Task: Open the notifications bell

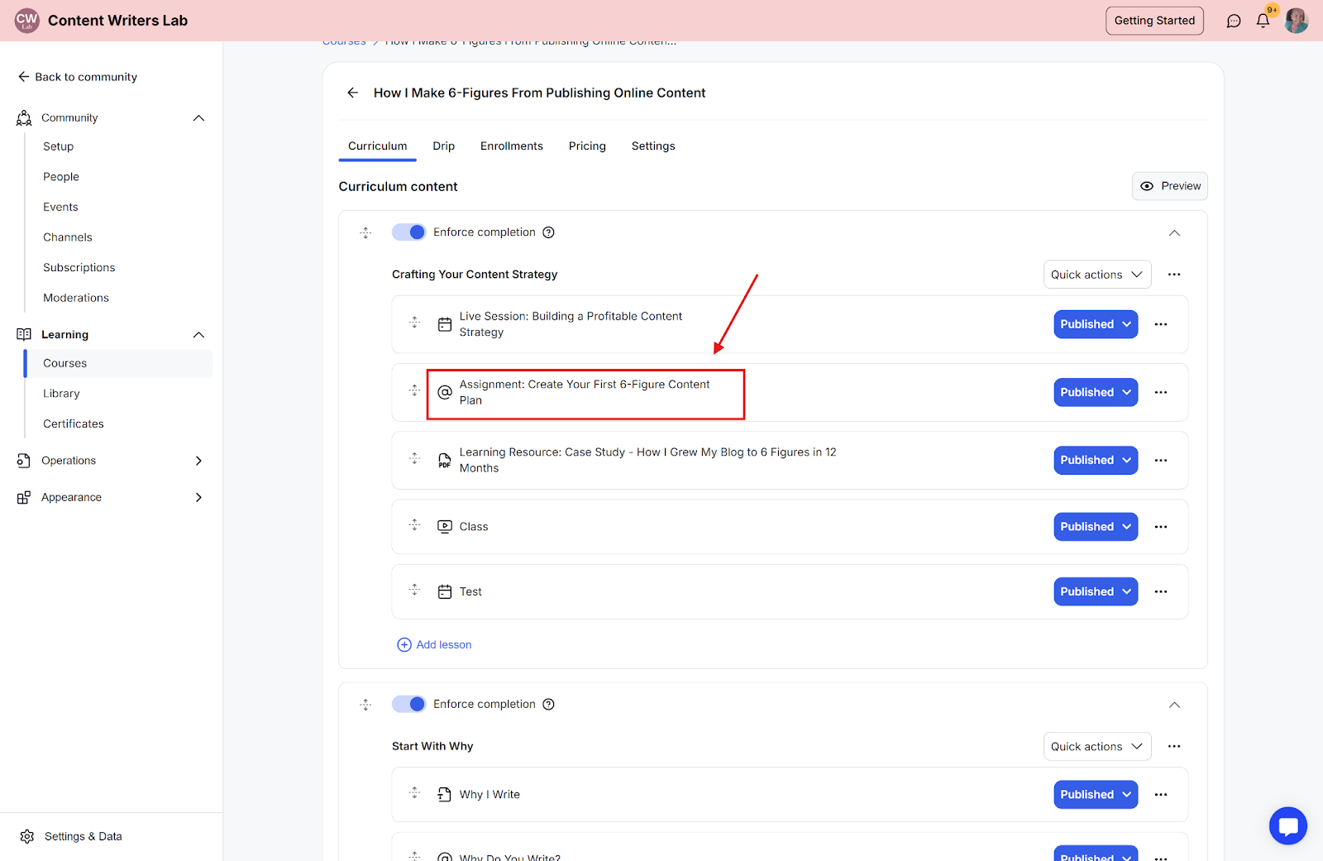Action: point(1263,21)
